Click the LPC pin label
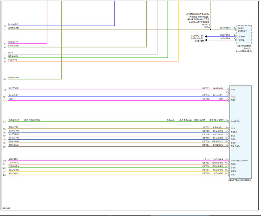 pos(233,175)
